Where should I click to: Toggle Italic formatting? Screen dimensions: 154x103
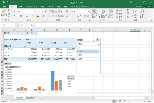pyautogui.click(x=18, y=16)
